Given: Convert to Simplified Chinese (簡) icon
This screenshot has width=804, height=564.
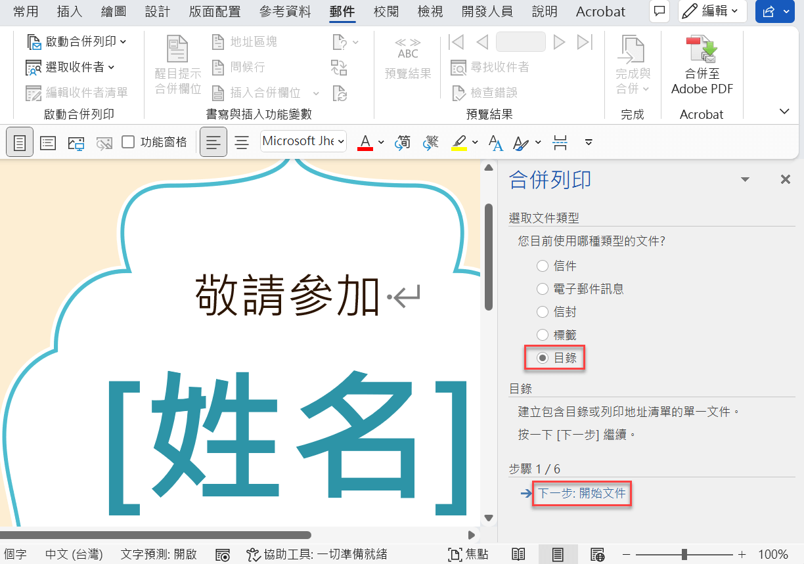Looking at the screenshot, I should click(x=403, y=142).
